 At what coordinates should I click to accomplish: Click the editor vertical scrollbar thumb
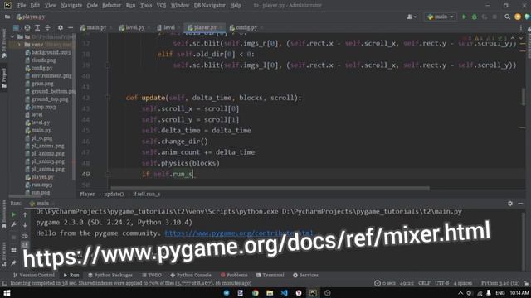(524, 96)
